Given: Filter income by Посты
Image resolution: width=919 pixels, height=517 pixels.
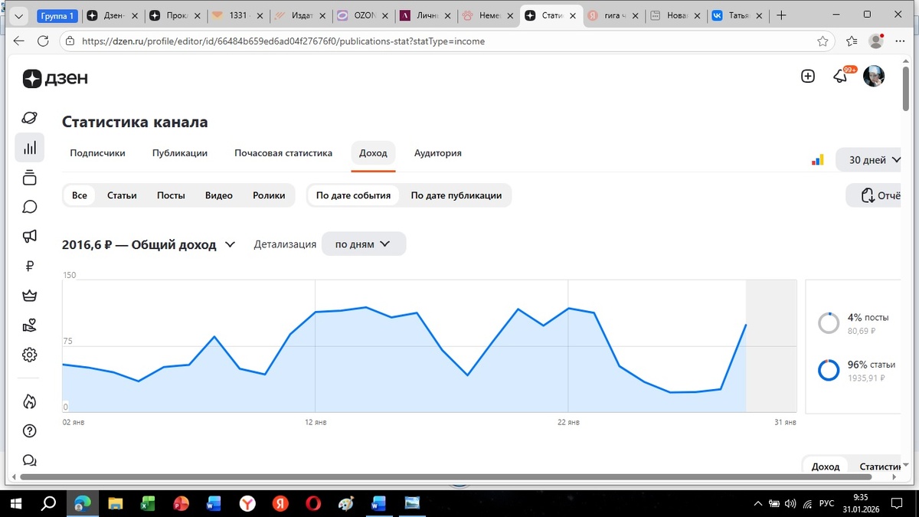Looking at the screenshot, I should (171, 195).
